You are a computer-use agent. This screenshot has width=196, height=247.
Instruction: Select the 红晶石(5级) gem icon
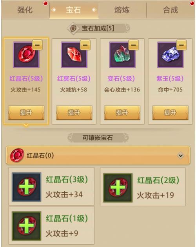tap(26, 55)
